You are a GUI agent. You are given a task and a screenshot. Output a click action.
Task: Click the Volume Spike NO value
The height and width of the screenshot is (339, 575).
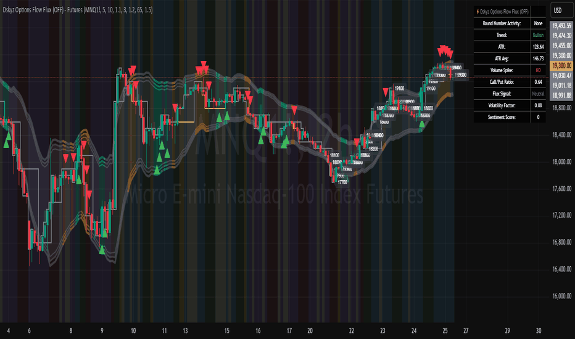[538, 70]
